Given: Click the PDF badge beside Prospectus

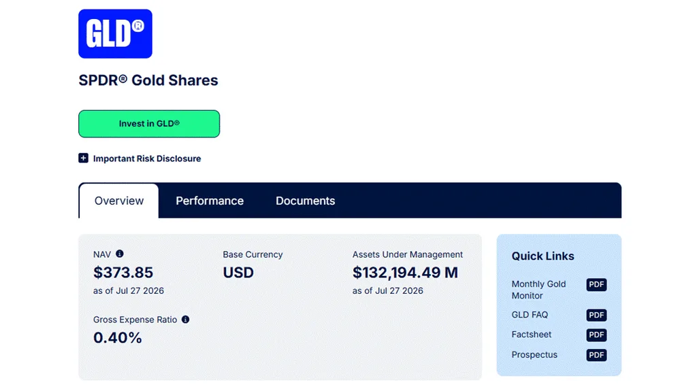Looking at the screenshot, I should 596,355.
